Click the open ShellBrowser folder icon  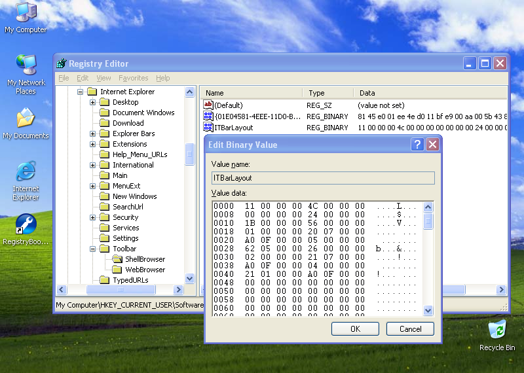click(117, 258)
